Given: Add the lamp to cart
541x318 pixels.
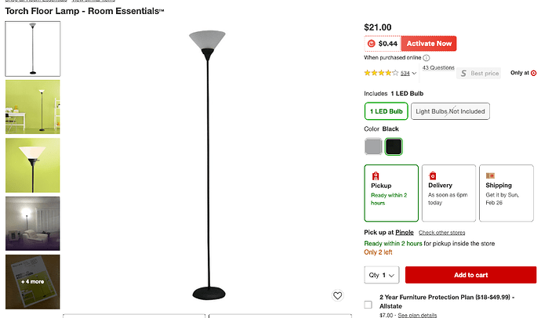Looking at the screenshot, I should [470, 275].
